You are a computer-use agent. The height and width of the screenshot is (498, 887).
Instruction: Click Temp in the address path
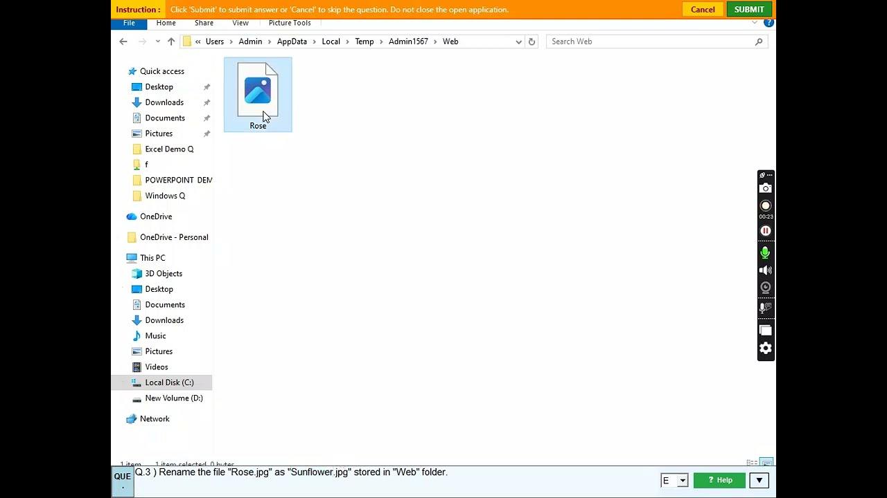[x=364, y=41]
